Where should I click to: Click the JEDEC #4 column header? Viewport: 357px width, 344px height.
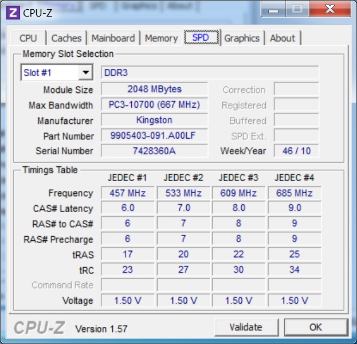pos(294,178)
